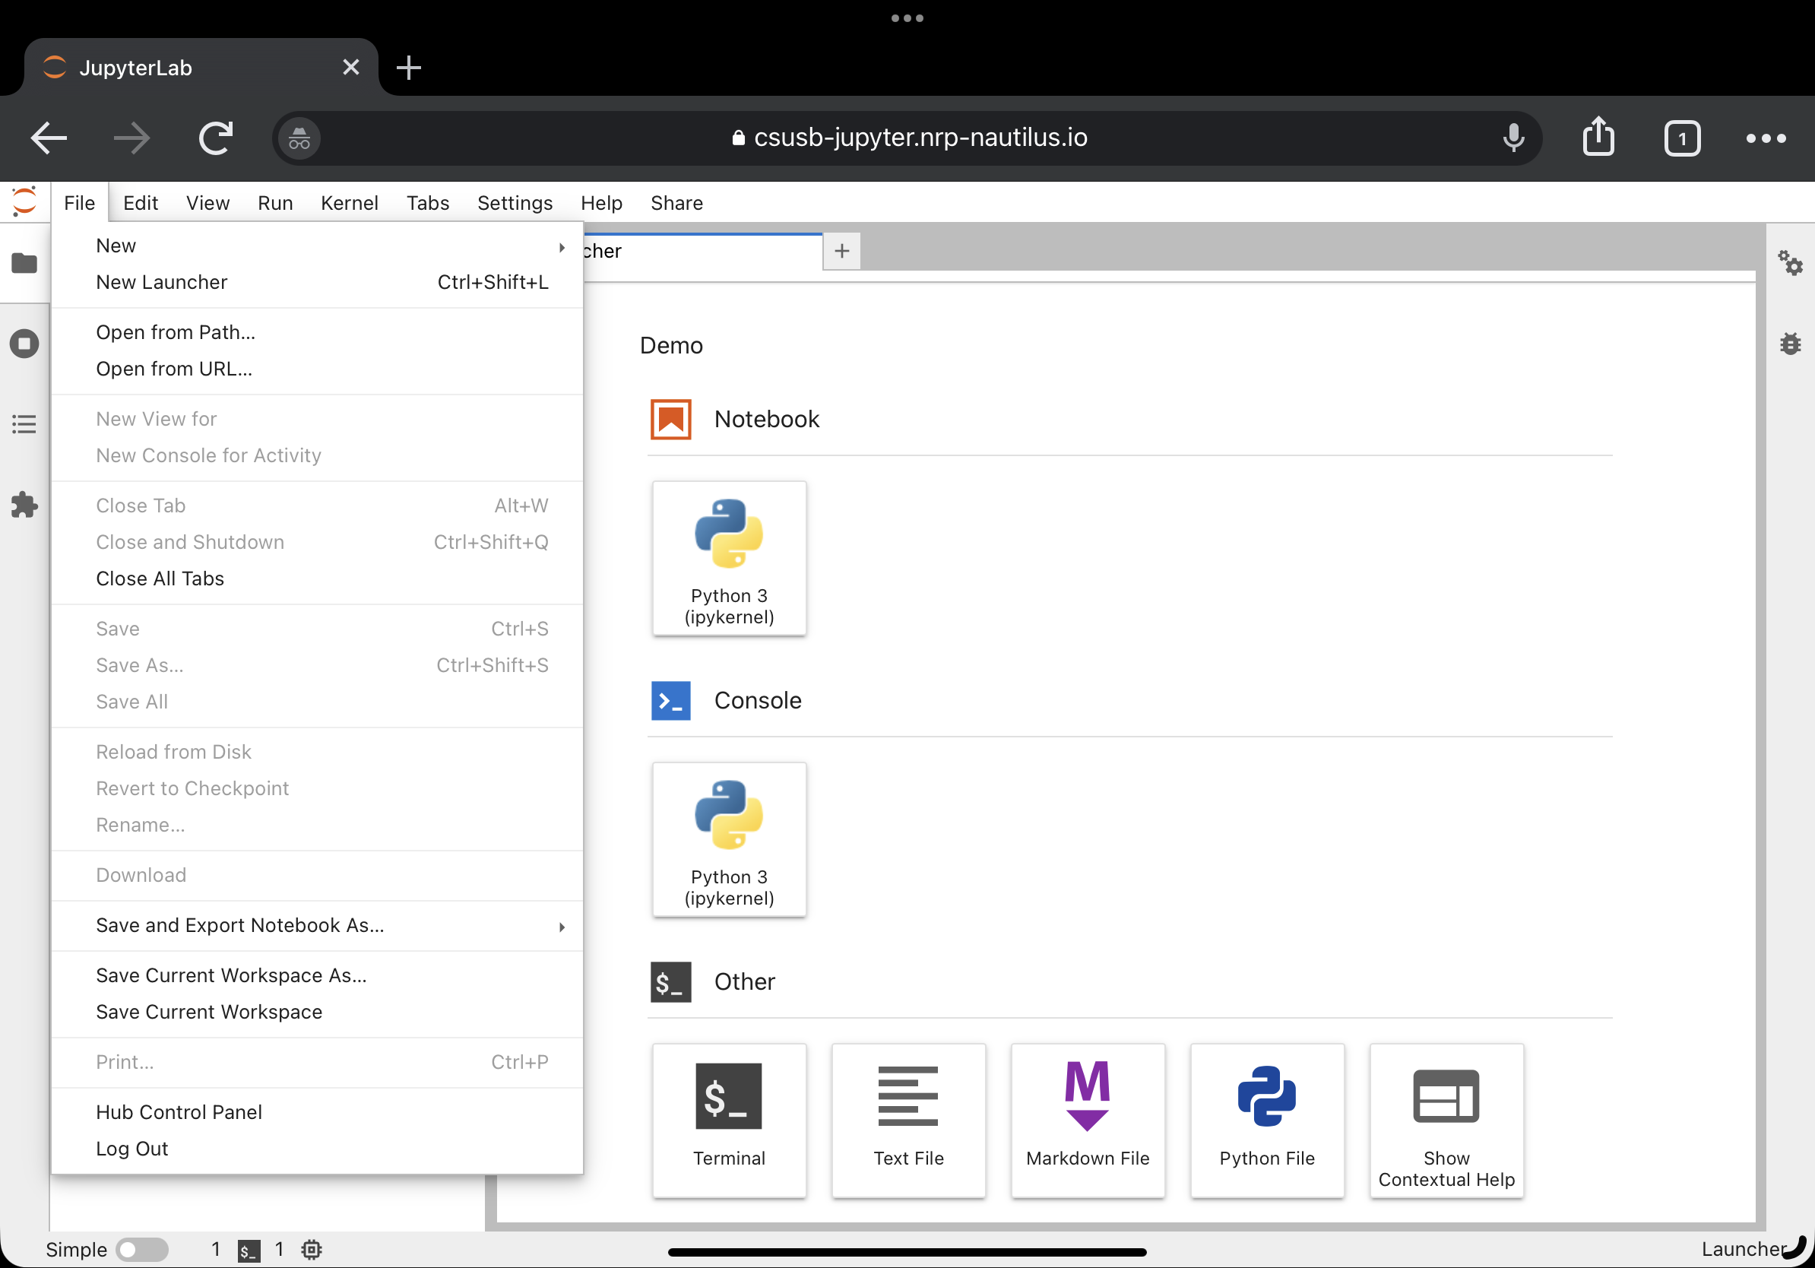Open extension manager puzzle icon

(x=24, y=505)
